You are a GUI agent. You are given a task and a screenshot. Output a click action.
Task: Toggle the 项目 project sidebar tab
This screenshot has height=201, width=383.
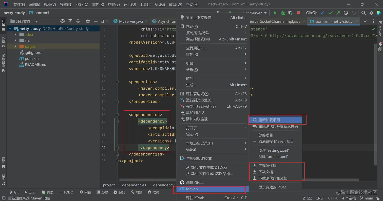click(x=3, y=25)
